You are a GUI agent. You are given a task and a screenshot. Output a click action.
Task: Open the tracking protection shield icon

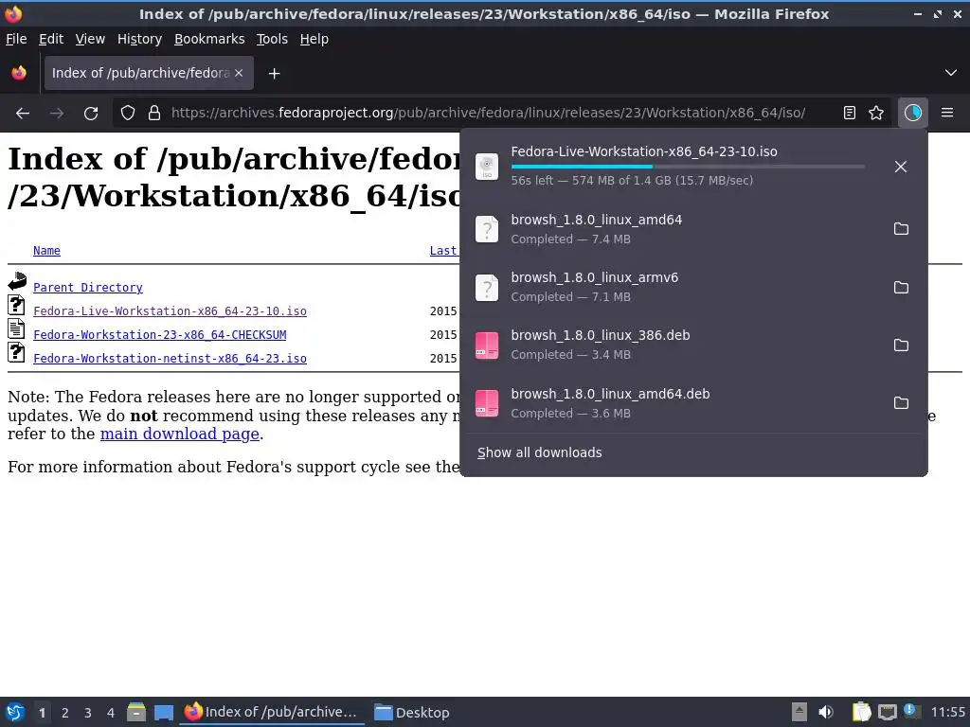pyautogui.click(x=128, y=114)
